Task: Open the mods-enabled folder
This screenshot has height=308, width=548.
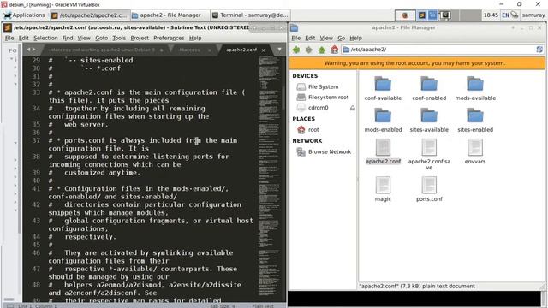Action: (383, 120)
